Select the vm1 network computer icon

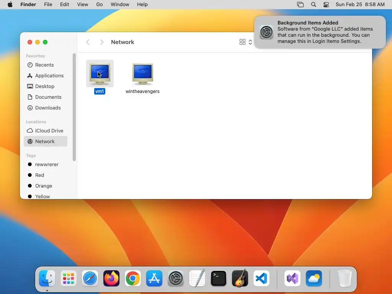100,73
